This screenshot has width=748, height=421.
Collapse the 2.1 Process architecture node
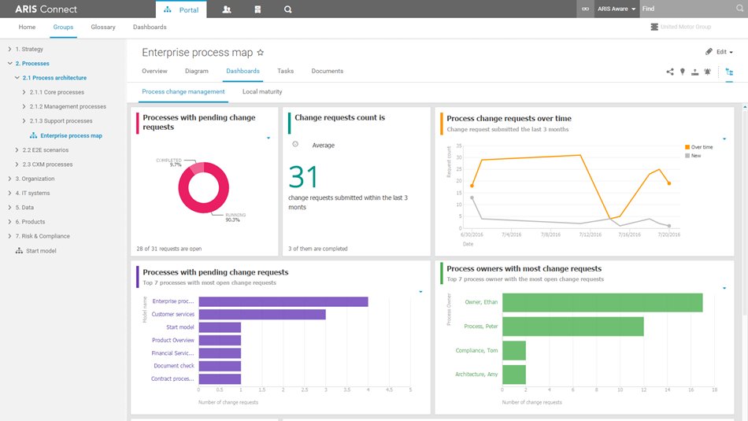17,77
